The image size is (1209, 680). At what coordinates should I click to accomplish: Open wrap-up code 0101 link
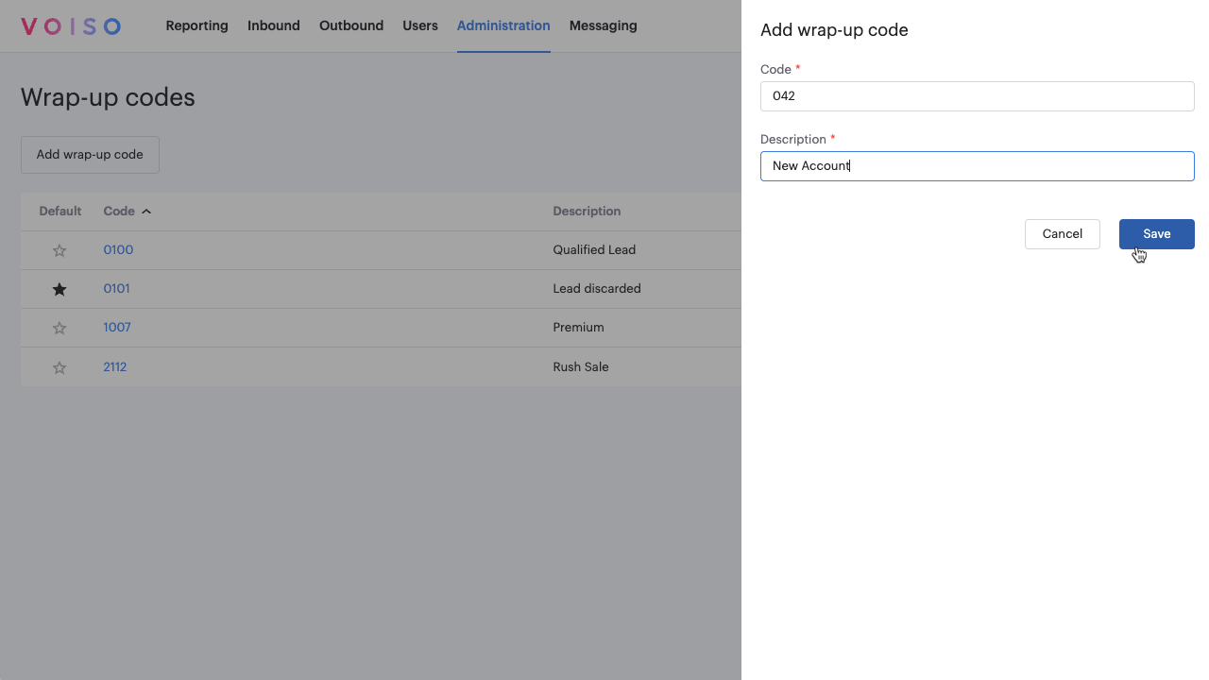(116, 288)
